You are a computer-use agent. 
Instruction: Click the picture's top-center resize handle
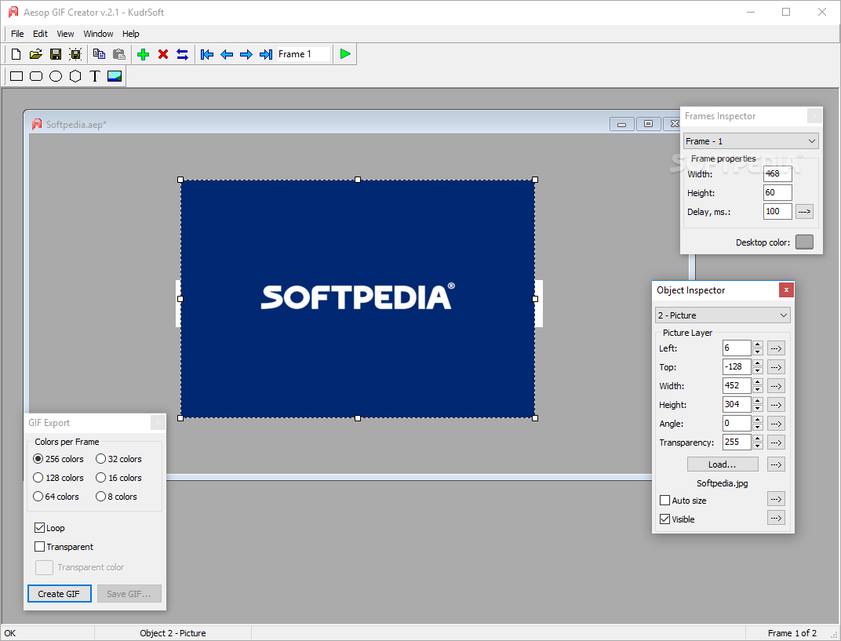[x=358, y=180]
